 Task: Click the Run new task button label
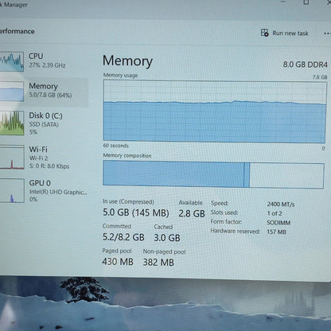coord(290,33)
